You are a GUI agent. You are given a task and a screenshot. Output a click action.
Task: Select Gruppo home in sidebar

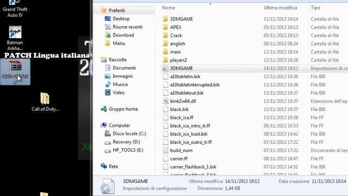pos(123,109)
